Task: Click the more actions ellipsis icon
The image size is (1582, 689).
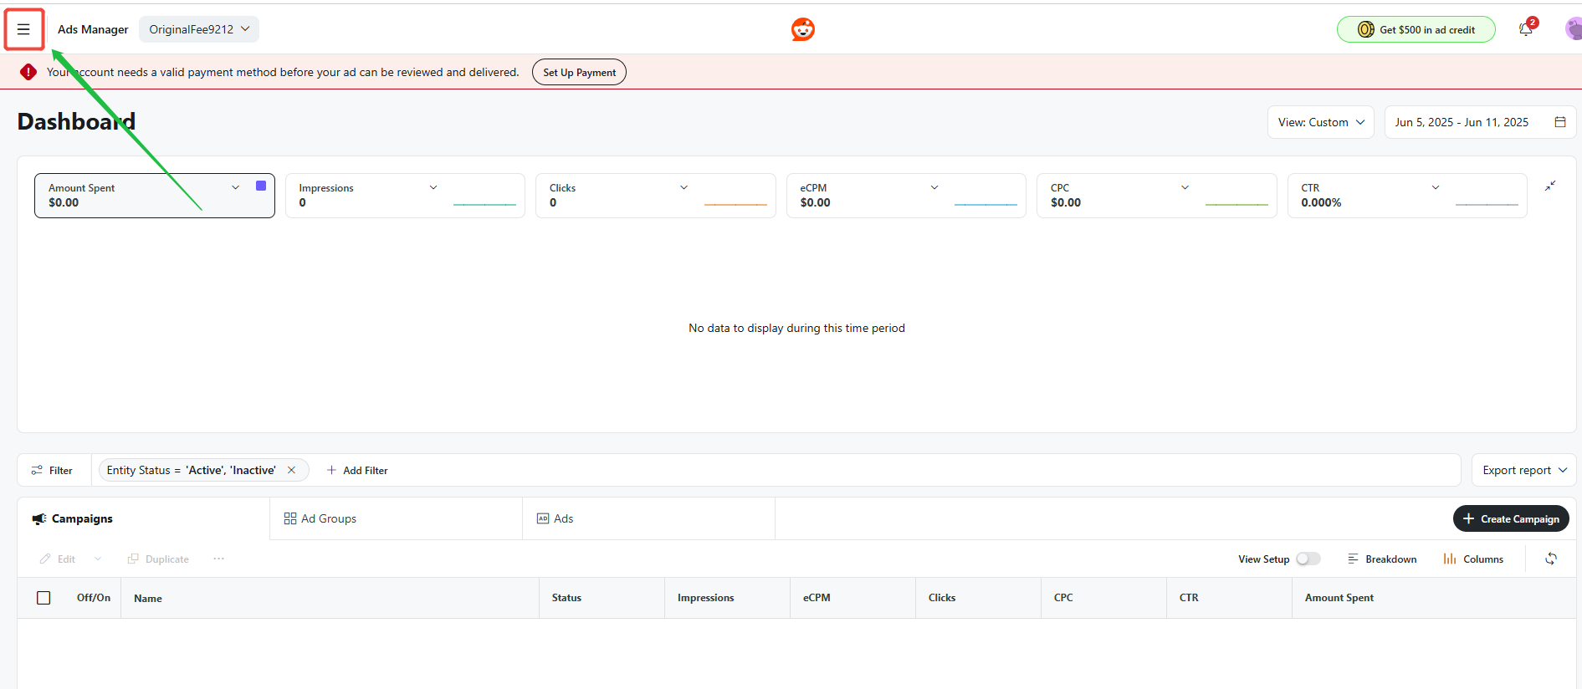Action: tap(218, 559)
